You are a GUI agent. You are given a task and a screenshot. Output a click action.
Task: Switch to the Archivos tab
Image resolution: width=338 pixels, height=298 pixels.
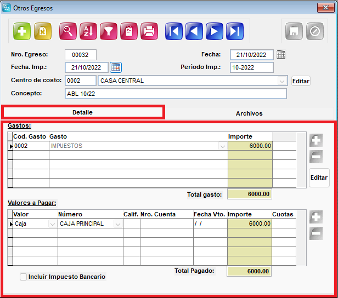(x=249, y=113)
